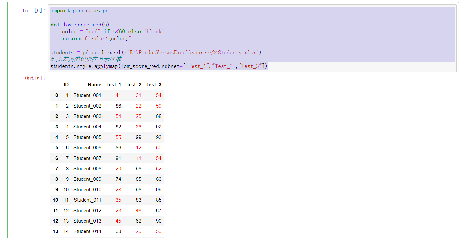The width and height of the screenshot is (464, 238).
Task: Click the Student_005 name cell
Action: (x=87, y=137)
